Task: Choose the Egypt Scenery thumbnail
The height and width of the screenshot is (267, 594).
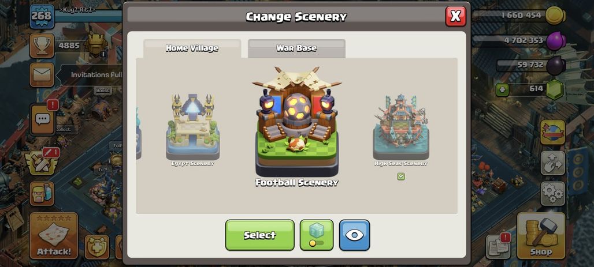Action: tap(192, 127)
